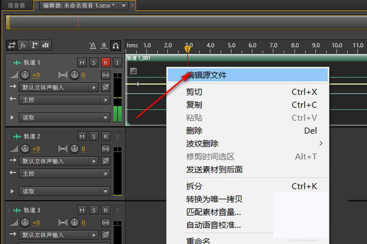This screenshot has height=244, width=367.
Task: Mute Track 2 with M button
Action: tap(82, 136)
